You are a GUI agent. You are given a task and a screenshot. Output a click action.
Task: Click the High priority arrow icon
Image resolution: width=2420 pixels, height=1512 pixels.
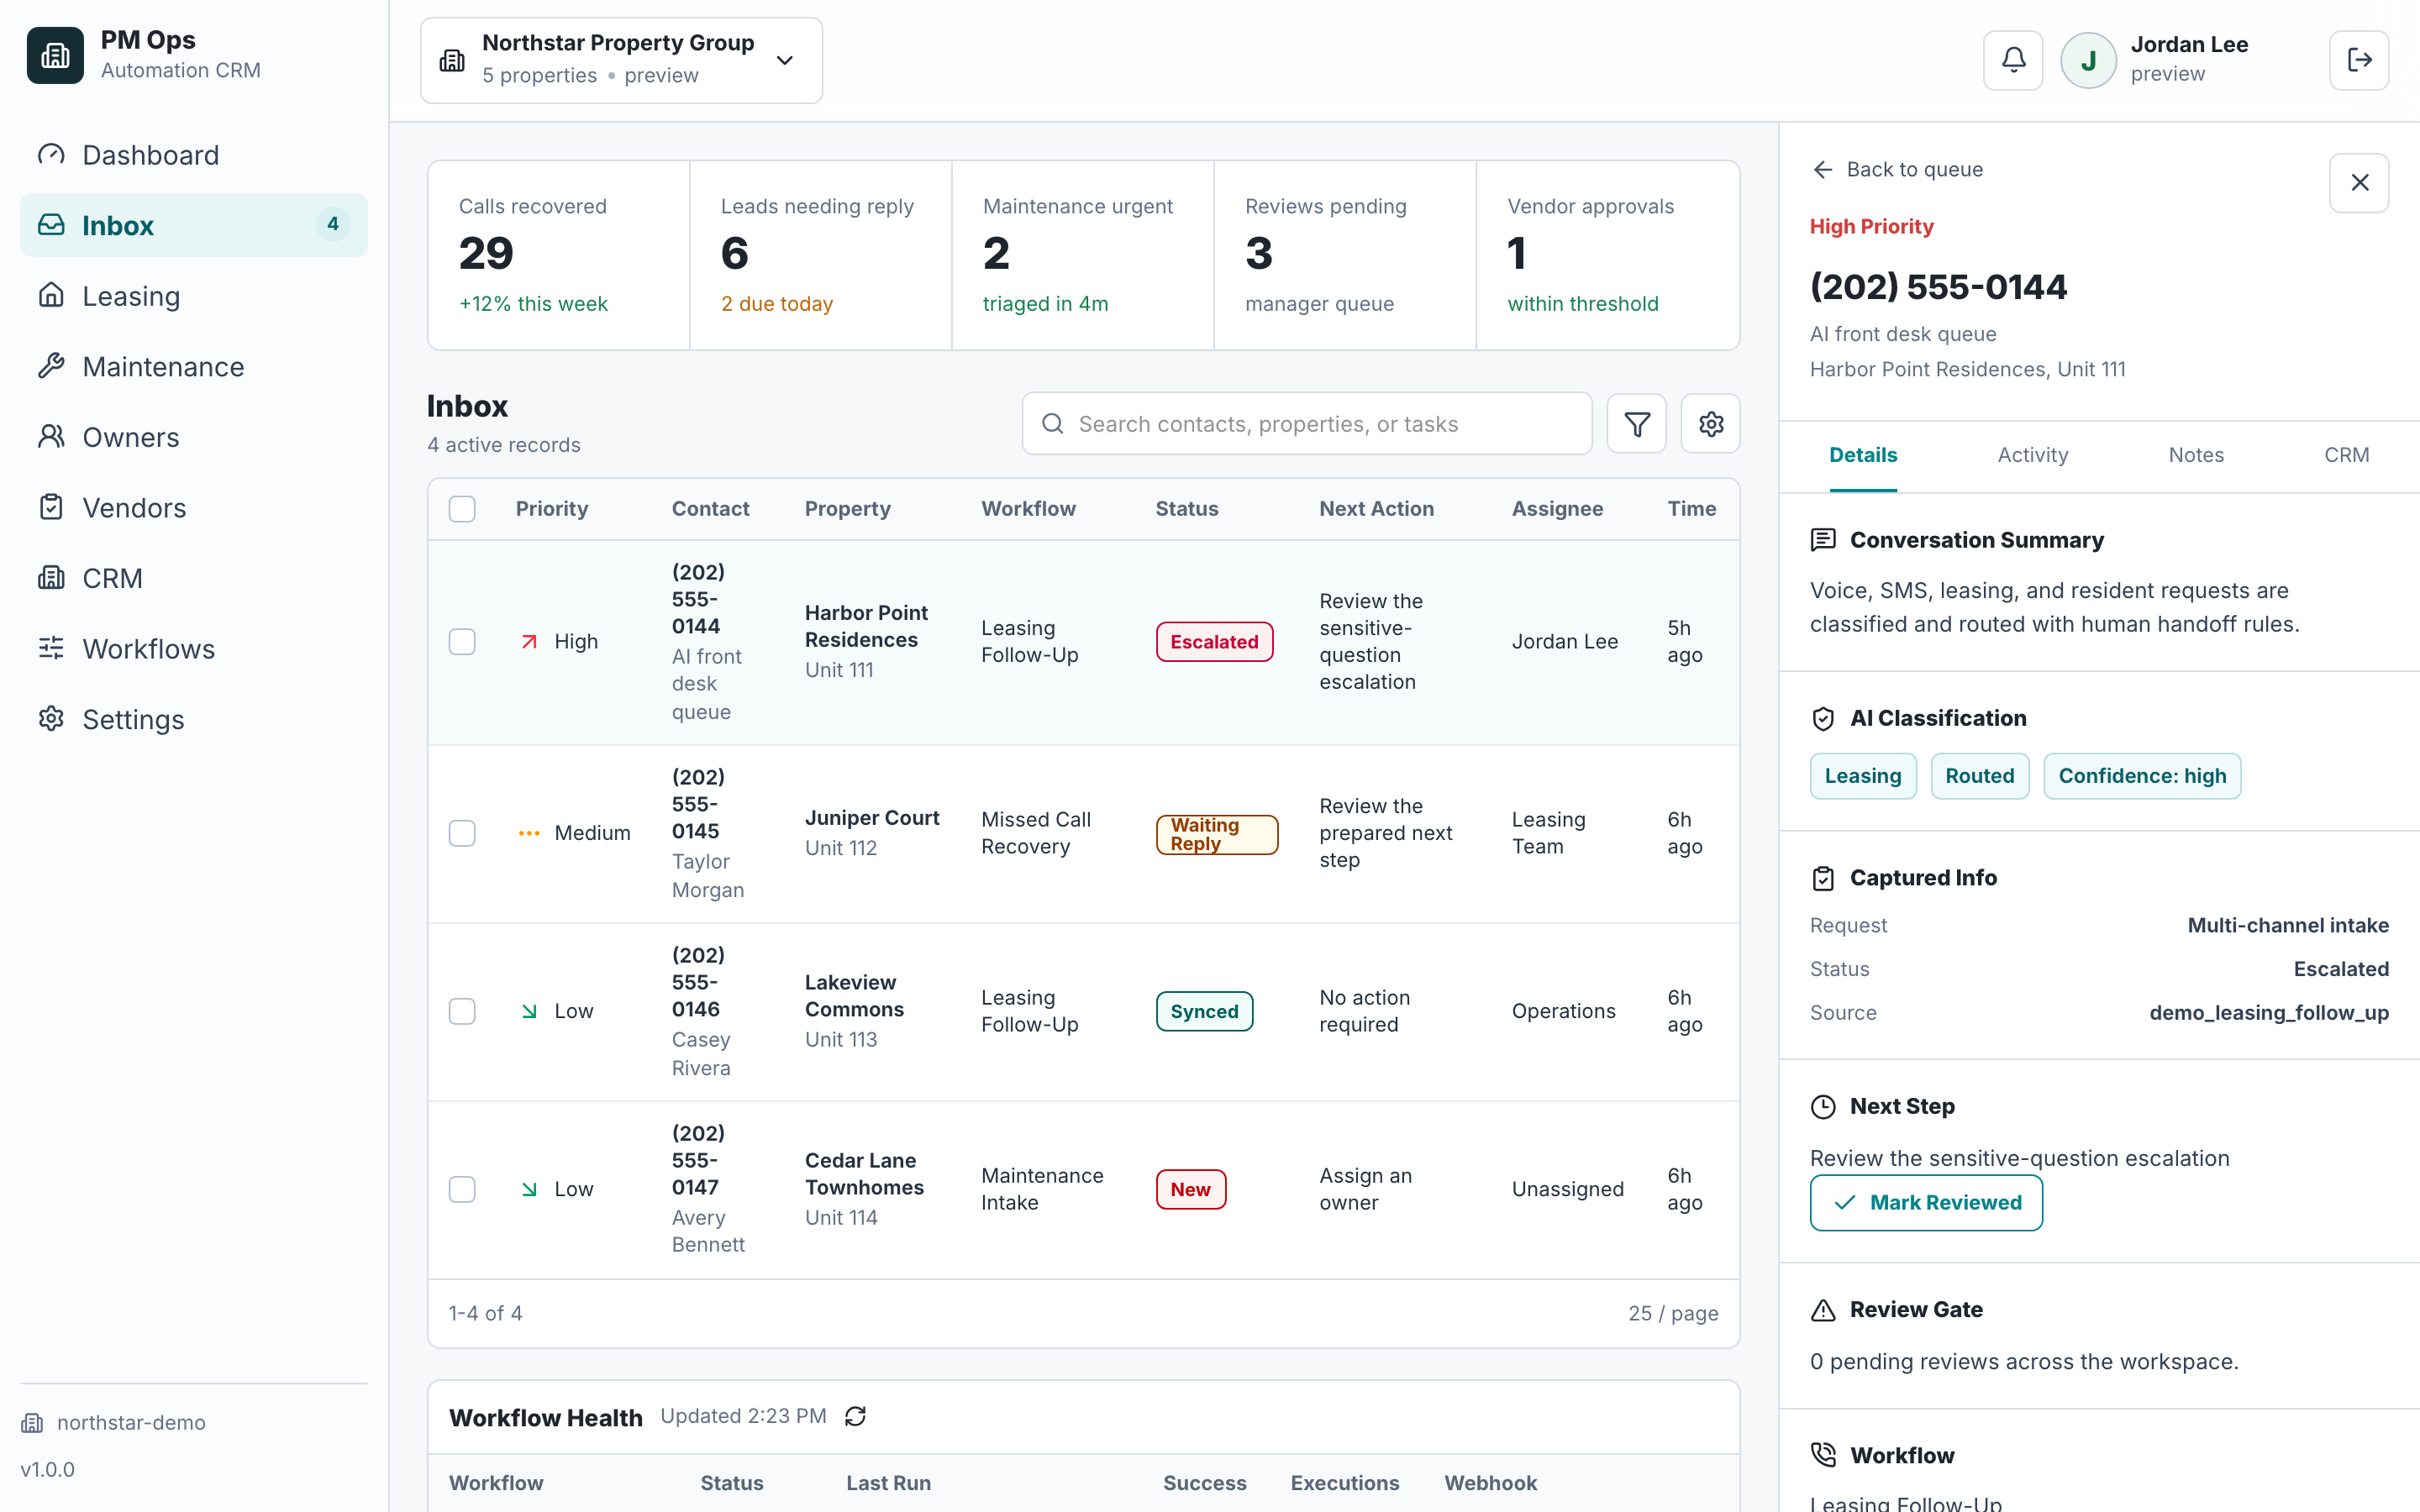(529, 641)
